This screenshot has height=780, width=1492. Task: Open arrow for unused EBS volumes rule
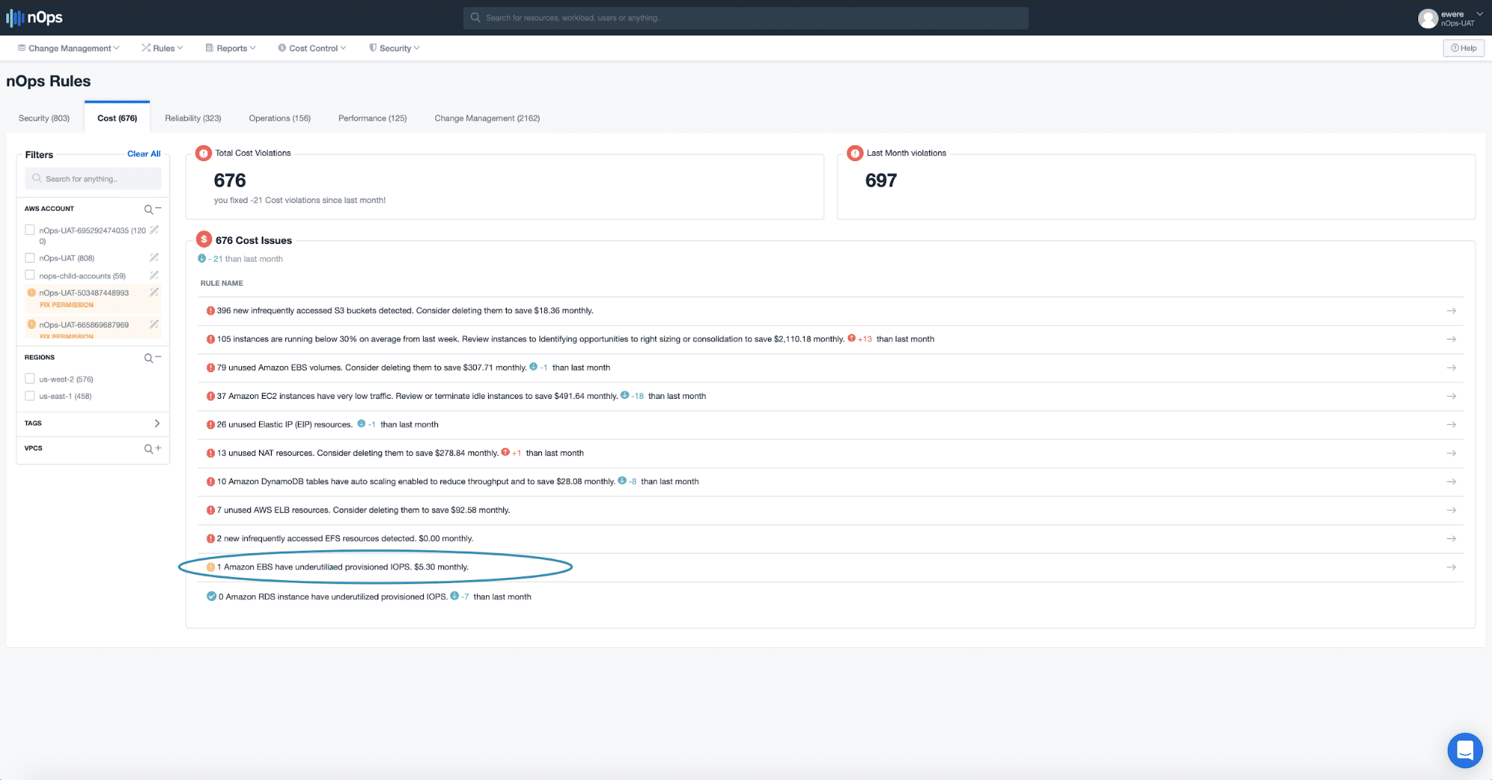click(x=1451, y=368)
